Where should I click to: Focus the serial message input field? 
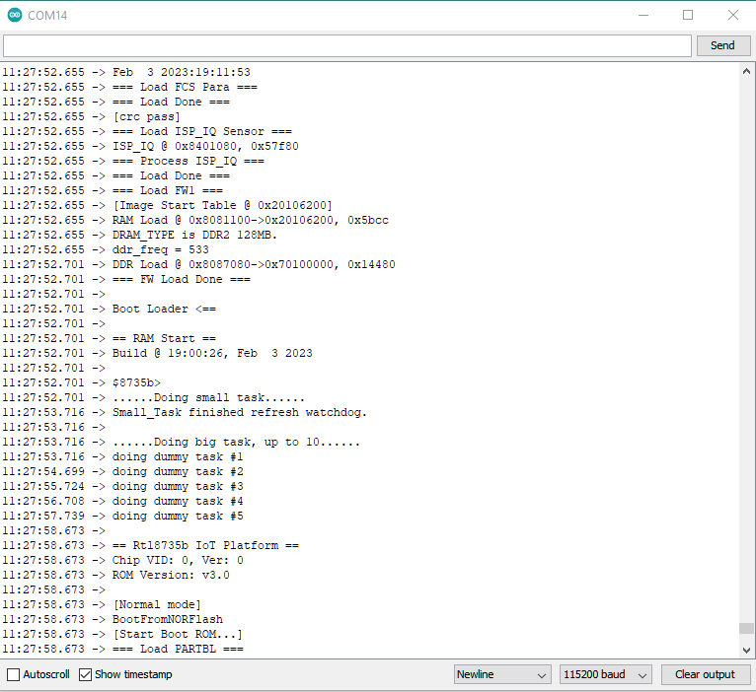coord(346,45)
